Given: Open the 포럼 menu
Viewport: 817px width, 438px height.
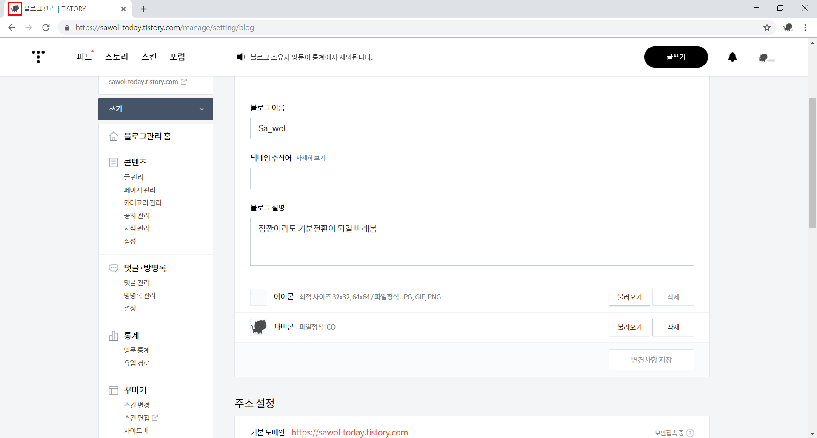Looking at the screenshot, I should pyautogui.click(x=177, y=57).
